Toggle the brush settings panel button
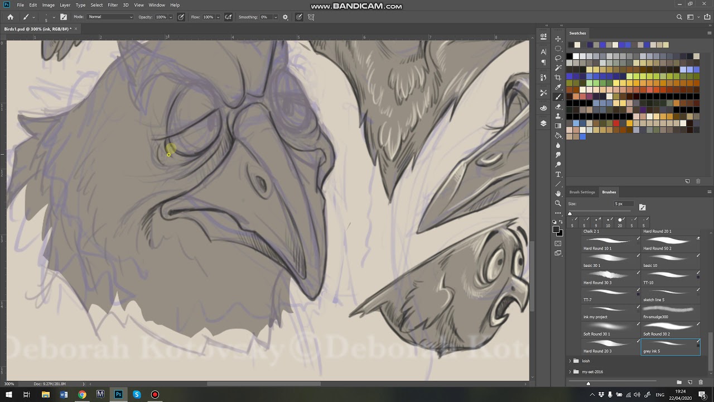Image resolution: width=714 pixels, height=402 pixels. pyautogui.click(x=64, y=17)
